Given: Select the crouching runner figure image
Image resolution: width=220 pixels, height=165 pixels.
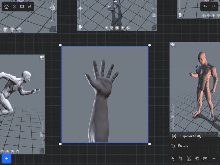Looking at the screenshot, I should click(x=22, y=104).
